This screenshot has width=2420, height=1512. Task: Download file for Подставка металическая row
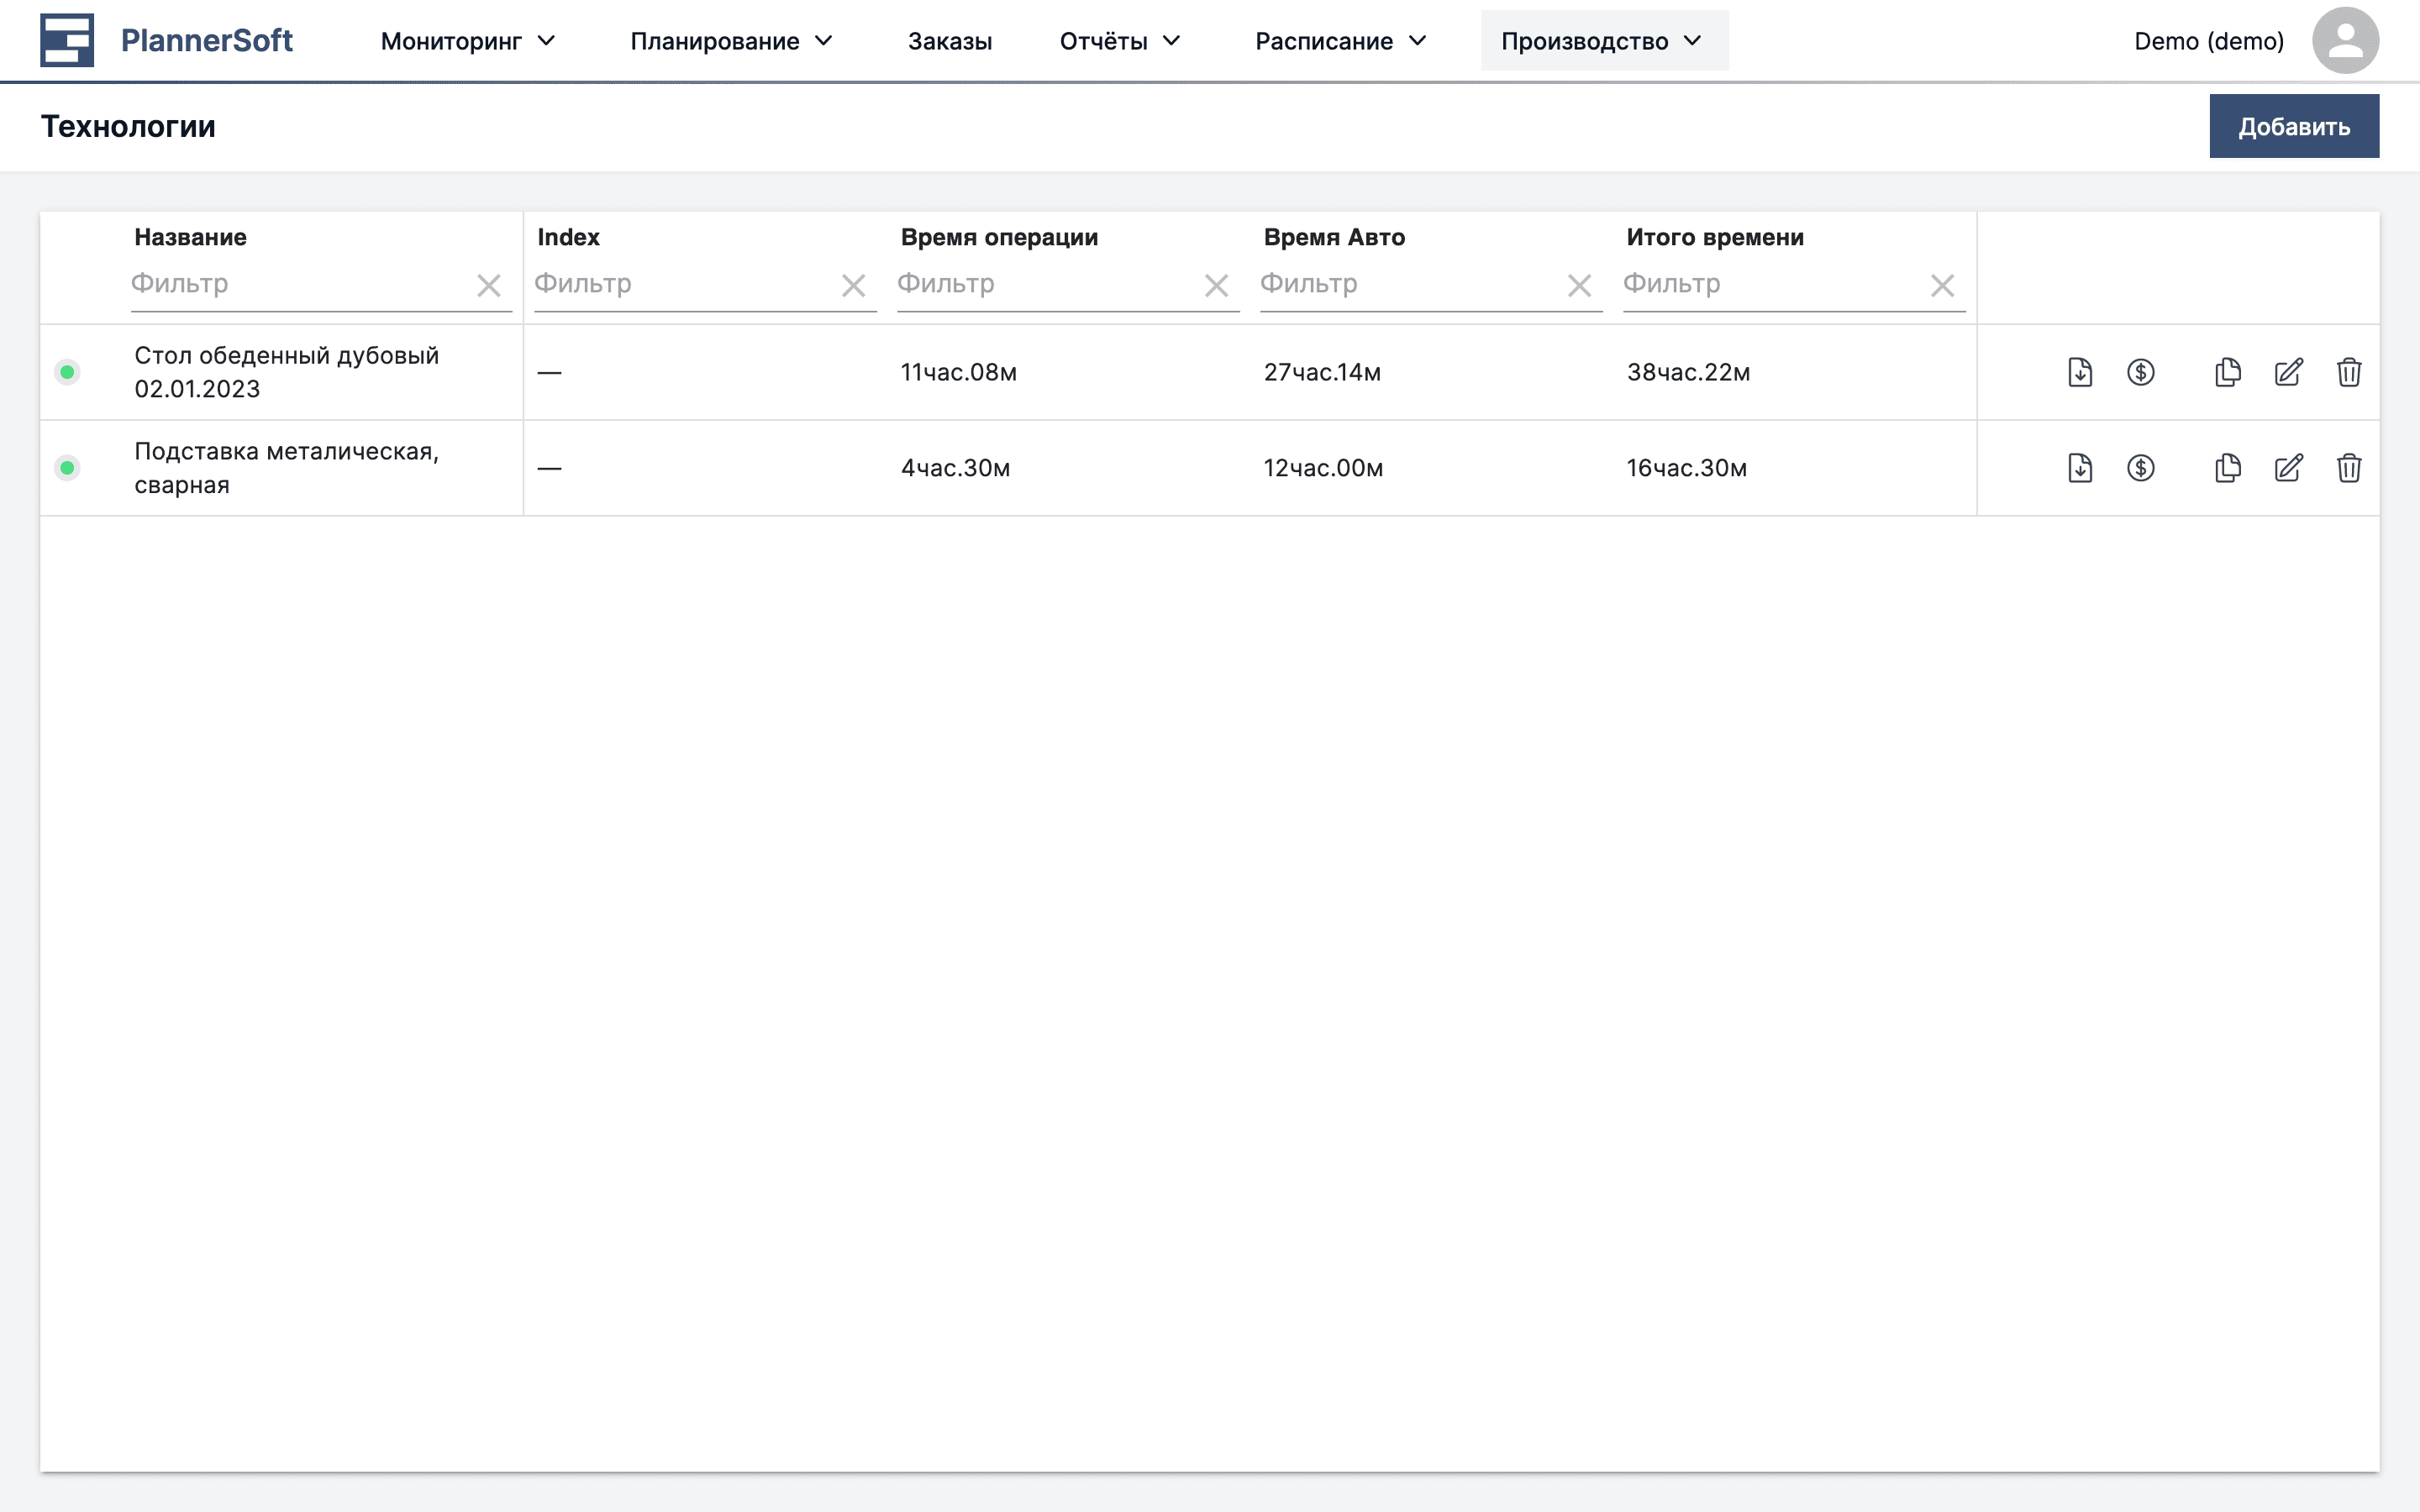(x=2080, y=468)
